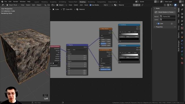Screen dimensions: 185x104
Task: Switch to the UV Editing workspace tab
Action: 62,2
